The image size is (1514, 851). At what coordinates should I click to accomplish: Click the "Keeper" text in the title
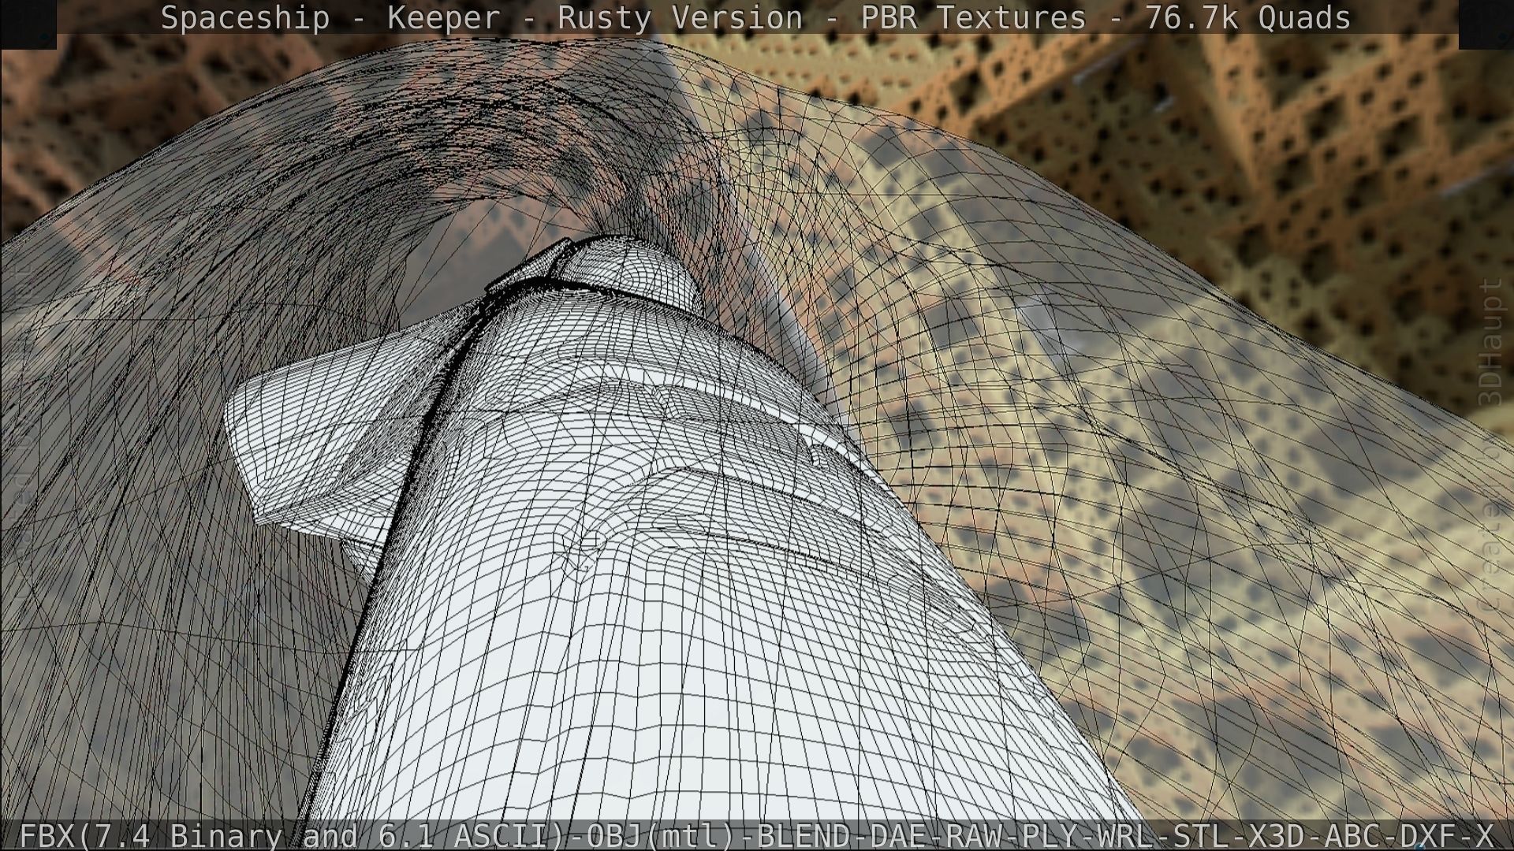point(443,17)
